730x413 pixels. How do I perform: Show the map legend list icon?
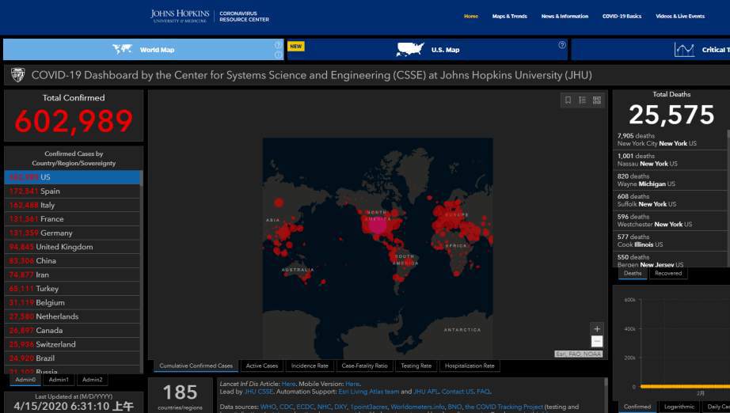point(583,100)
